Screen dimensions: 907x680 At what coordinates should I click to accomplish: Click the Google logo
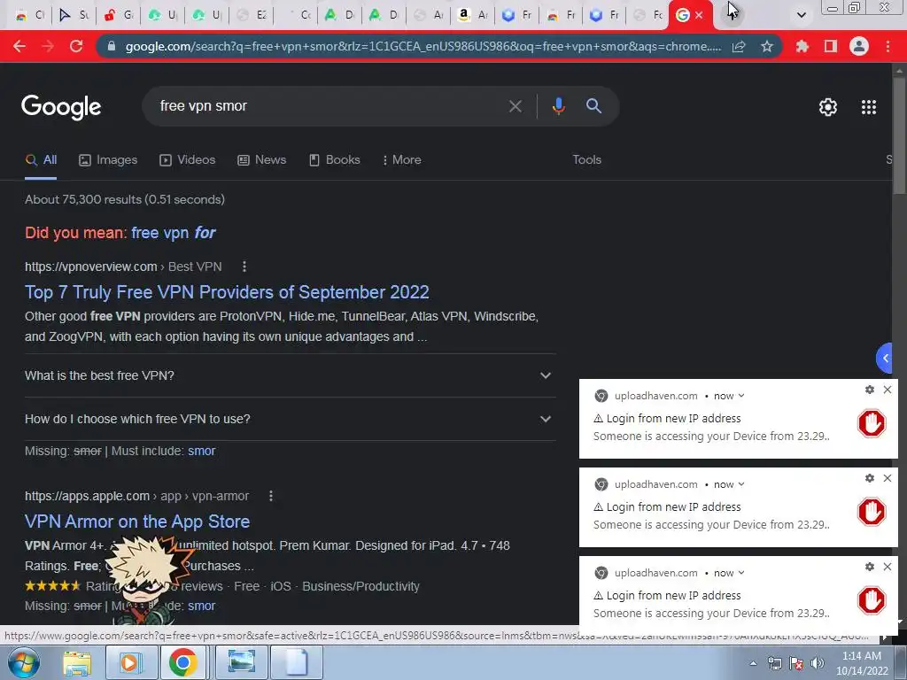tap(61, 107)
